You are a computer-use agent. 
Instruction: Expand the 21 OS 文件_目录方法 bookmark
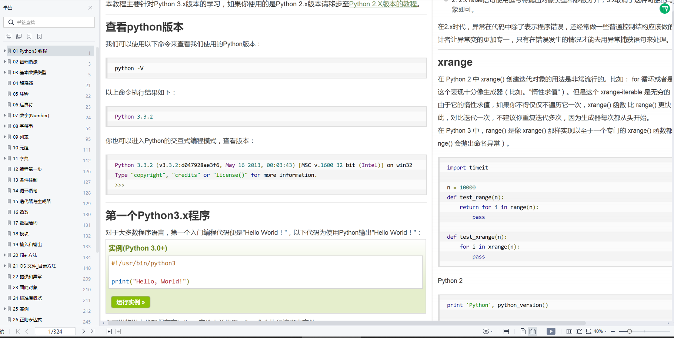point(5,266)
